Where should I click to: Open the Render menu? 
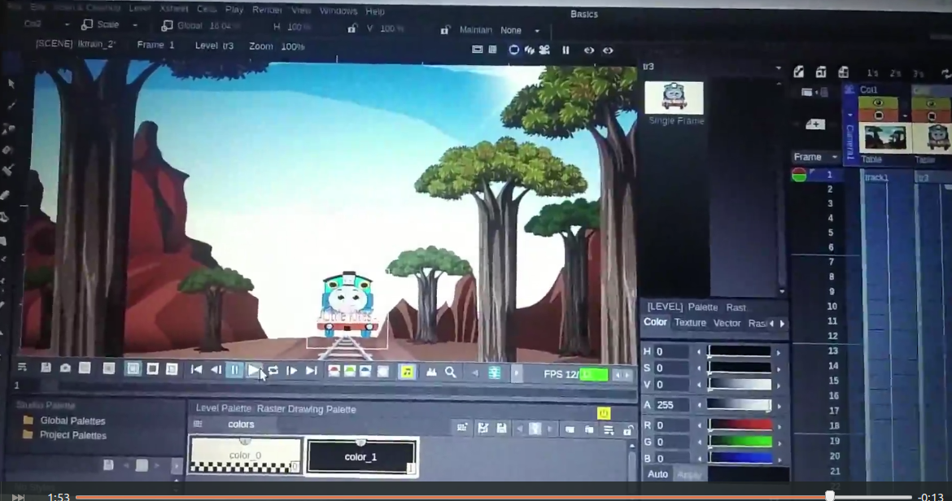[x=267, y=11]
